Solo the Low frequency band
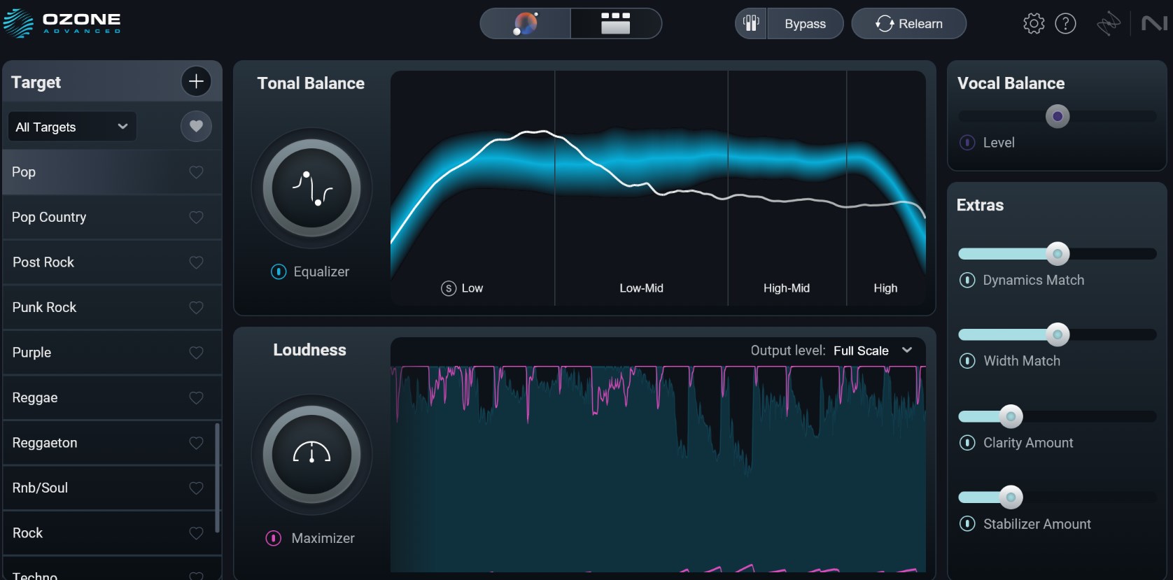Image resolution: width=1173 pixels, height=580 pixels. [x=449, y=288]
